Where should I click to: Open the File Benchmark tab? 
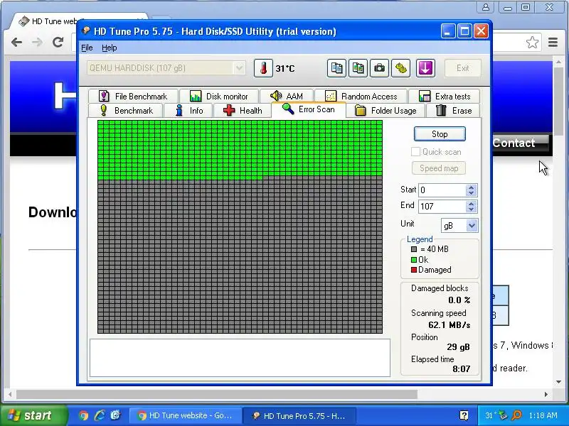tap(133, 96)
